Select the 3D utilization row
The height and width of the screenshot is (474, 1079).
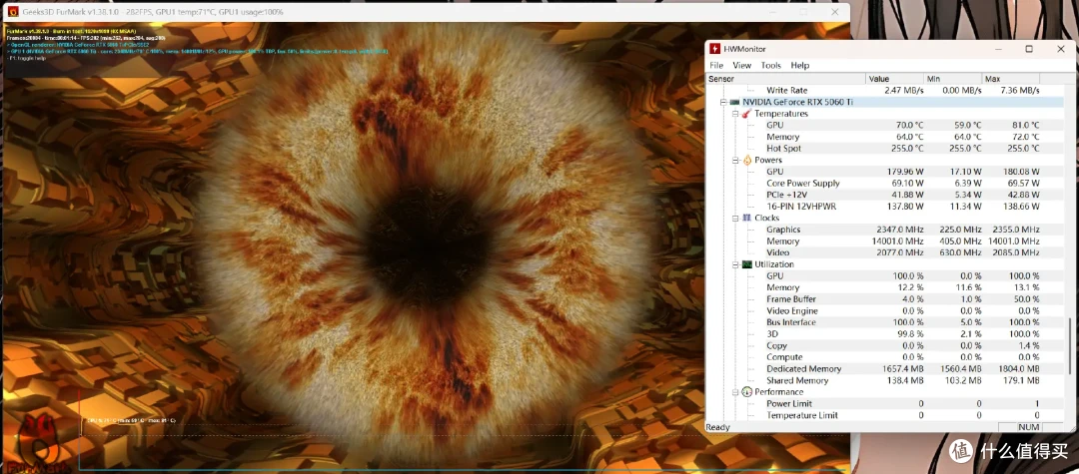click(886, 334)
